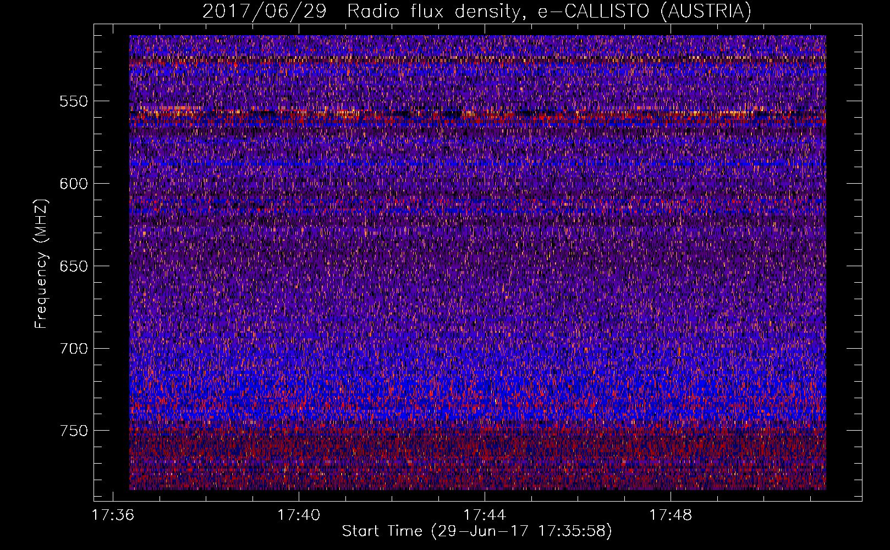The height and width of the screenshot is (550, 890).
Task: Click the 600 frequency tick label
Action: click(x=74, y=184)
